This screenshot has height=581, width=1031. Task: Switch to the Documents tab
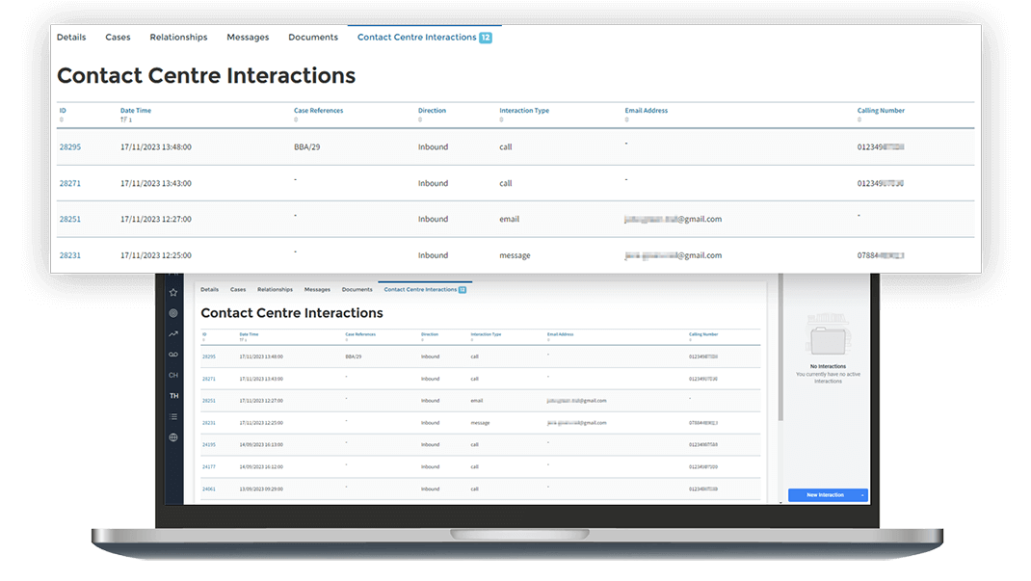[x=312, y=37]
